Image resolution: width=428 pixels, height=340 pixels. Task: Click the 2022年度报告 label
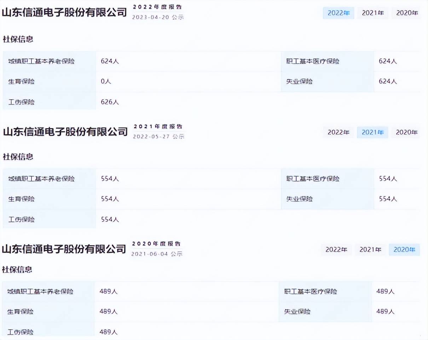[158, 7]
